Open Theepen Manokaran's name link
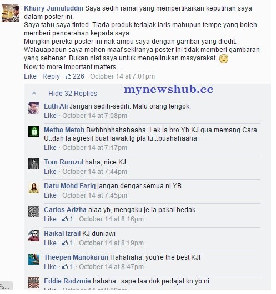 76,257
